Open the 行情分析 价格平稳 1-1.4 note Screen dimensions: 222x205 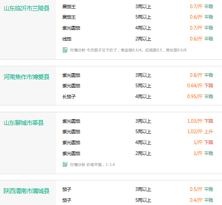click(x=92, y=165)
